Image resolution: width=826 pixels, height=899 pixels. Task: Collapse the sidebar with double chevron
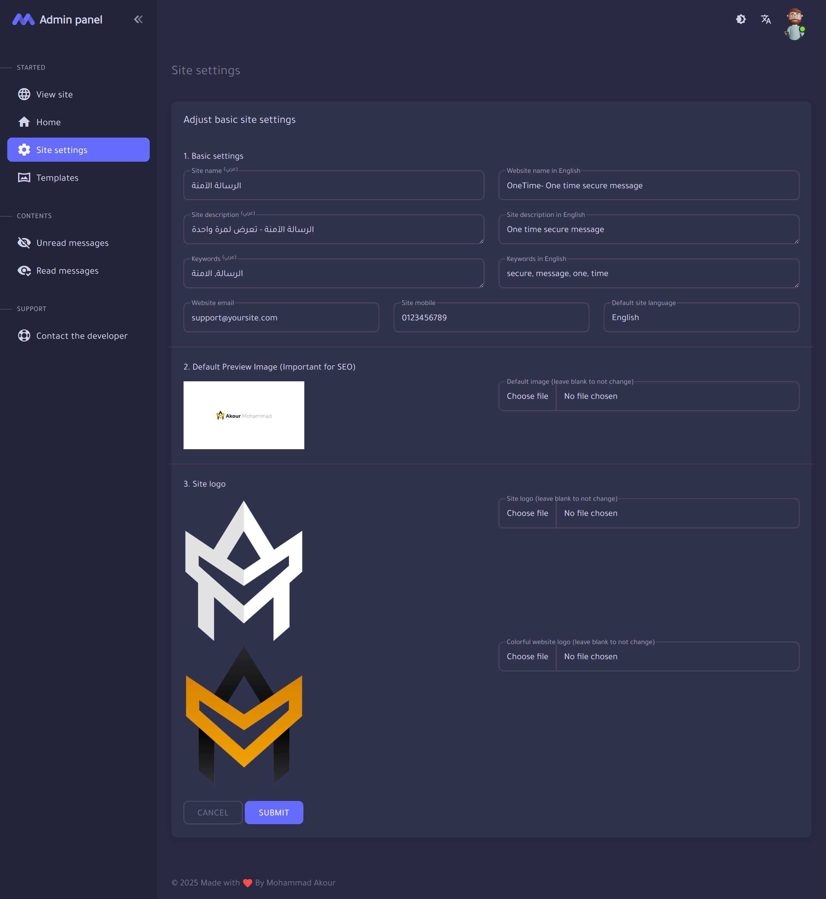coord(138,19)
